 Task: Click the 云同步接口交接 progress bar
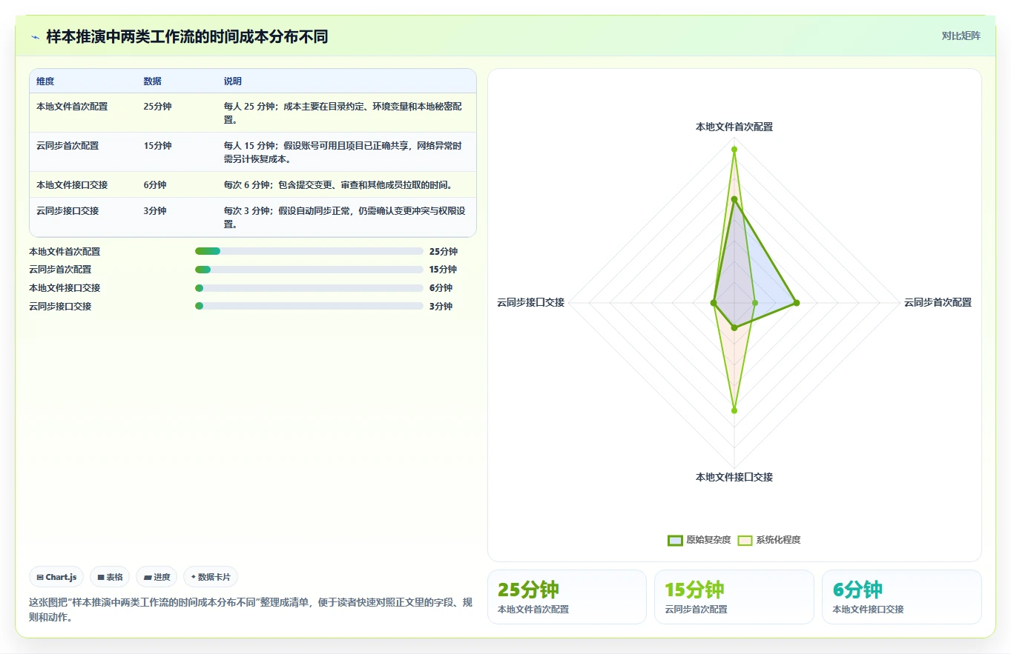click(x=309, y=306)
